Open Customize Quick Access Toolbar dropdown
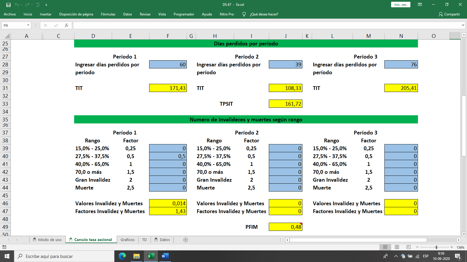467x262 pixels. [x=46, y=5]
